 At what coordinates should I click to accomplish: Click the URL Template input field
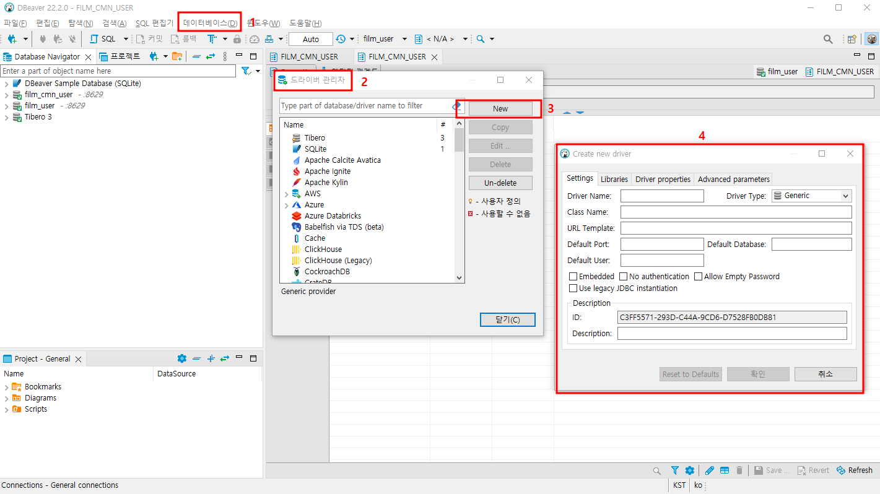click(736, 228)
